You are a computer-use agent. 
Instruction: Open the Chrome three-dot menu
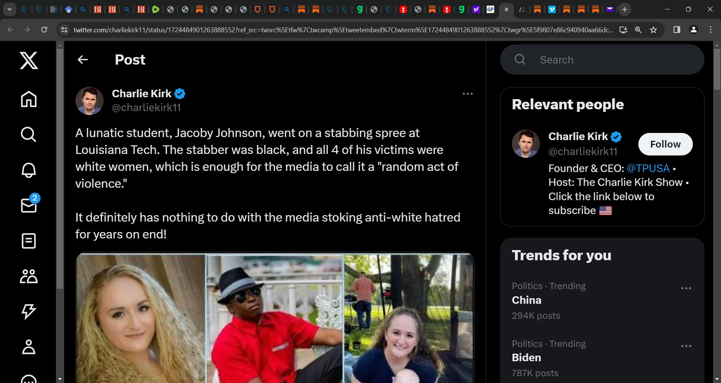click(710, 30)
